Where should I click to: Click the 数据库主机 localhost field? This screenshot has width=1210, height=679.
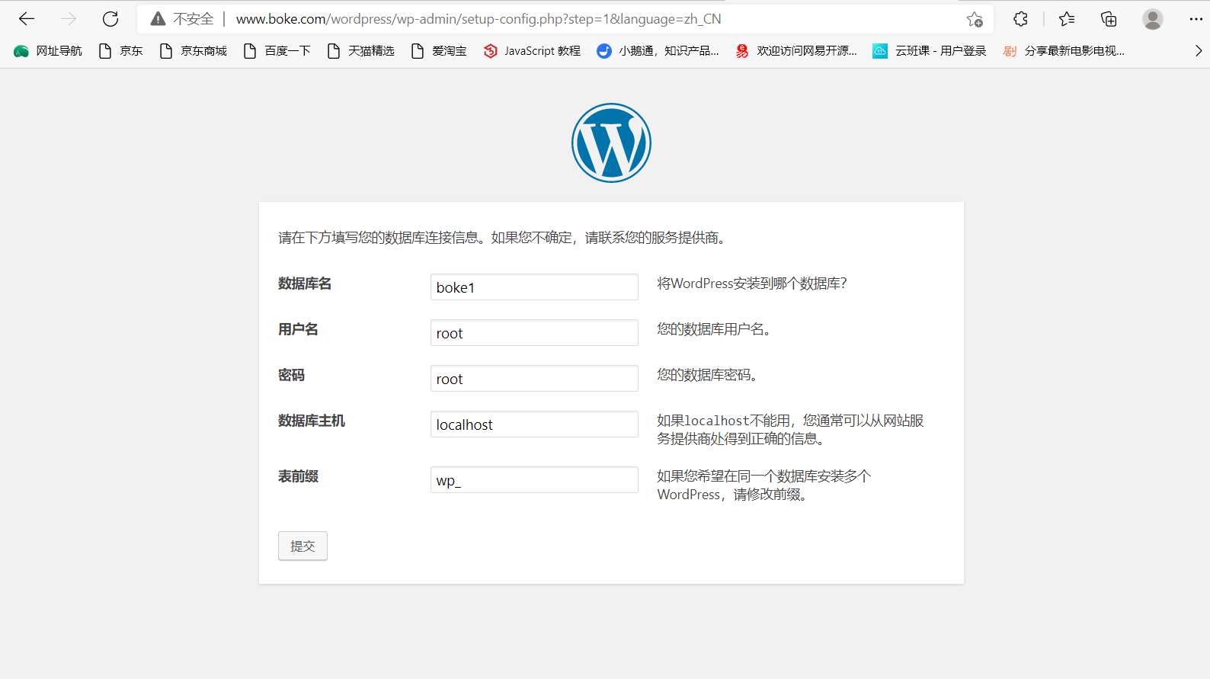coord(534,424)
